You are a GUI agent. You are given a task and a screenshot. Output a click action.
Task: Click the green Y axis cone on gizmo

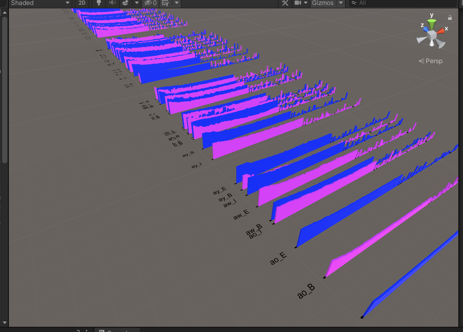[x=432, y=24]
